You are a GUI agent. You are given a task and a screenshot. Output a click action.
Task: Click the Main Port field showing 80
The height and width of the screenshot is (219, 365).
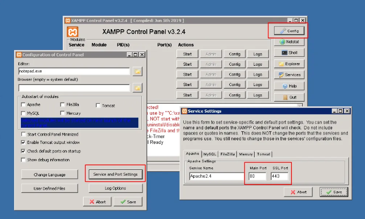click(257, 176)
